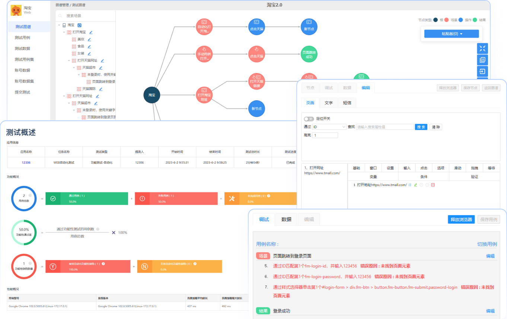Screen dimensions: 507x319
Task: Click the refresh icon beside 淘宝 tree root
Action: pos(79,25)
